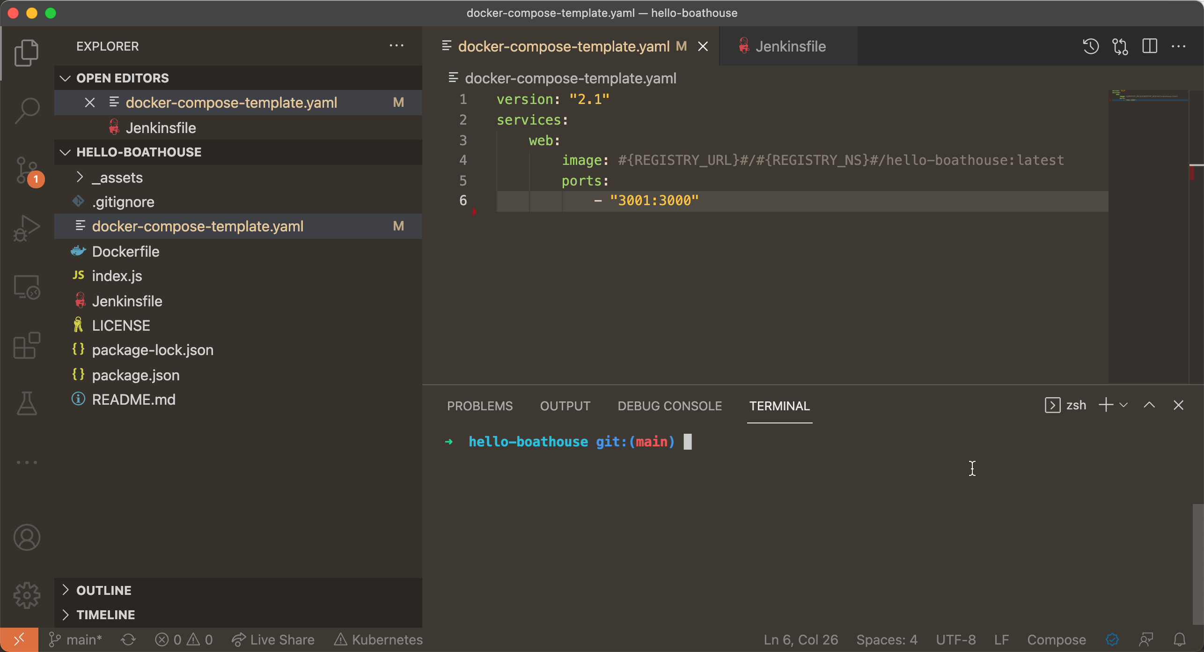Maximize the panel size chevron
The width and height of the screenshot is (1204, 652).
coord(1149,405)
